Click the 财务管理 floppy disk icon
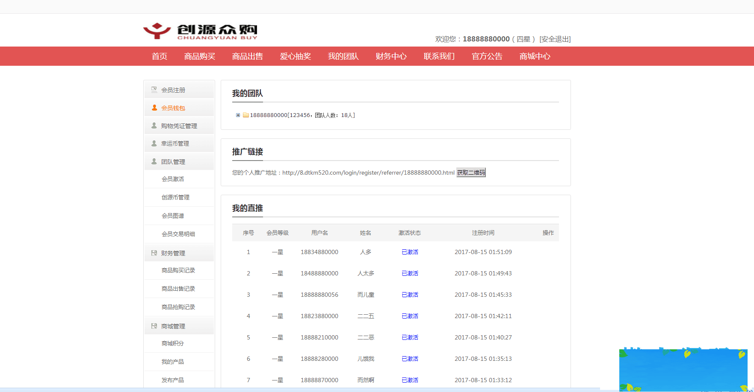754x392 pixels. tap(154, 252)
